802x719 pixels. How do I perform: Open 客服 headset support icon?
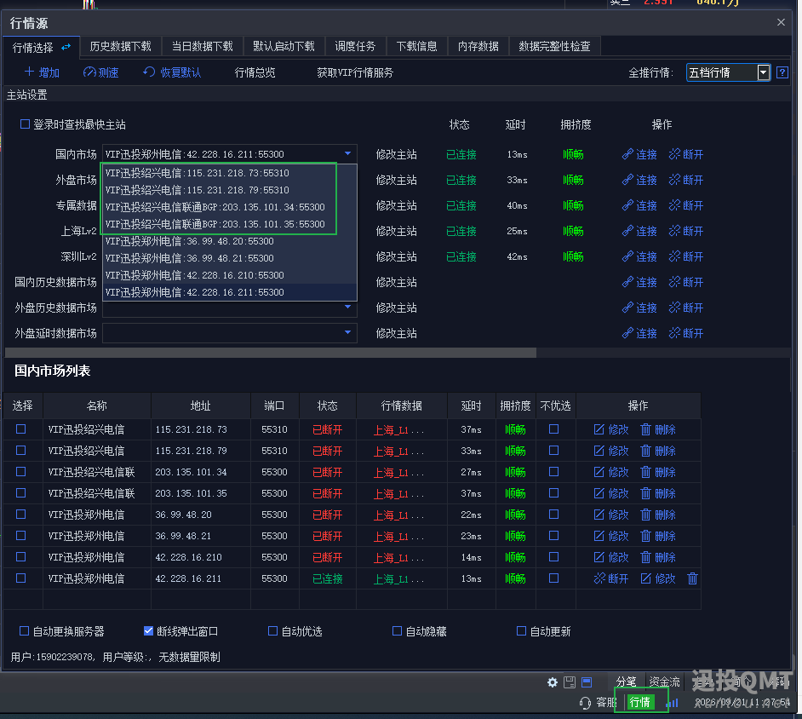[585, 703]
